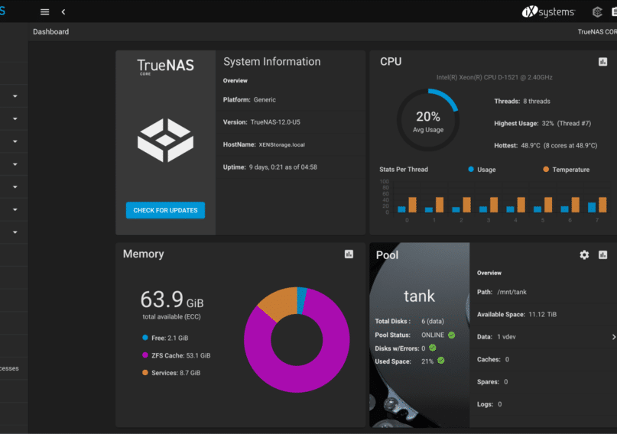Click the Used Space green check icon

click(x=441, y=360)
